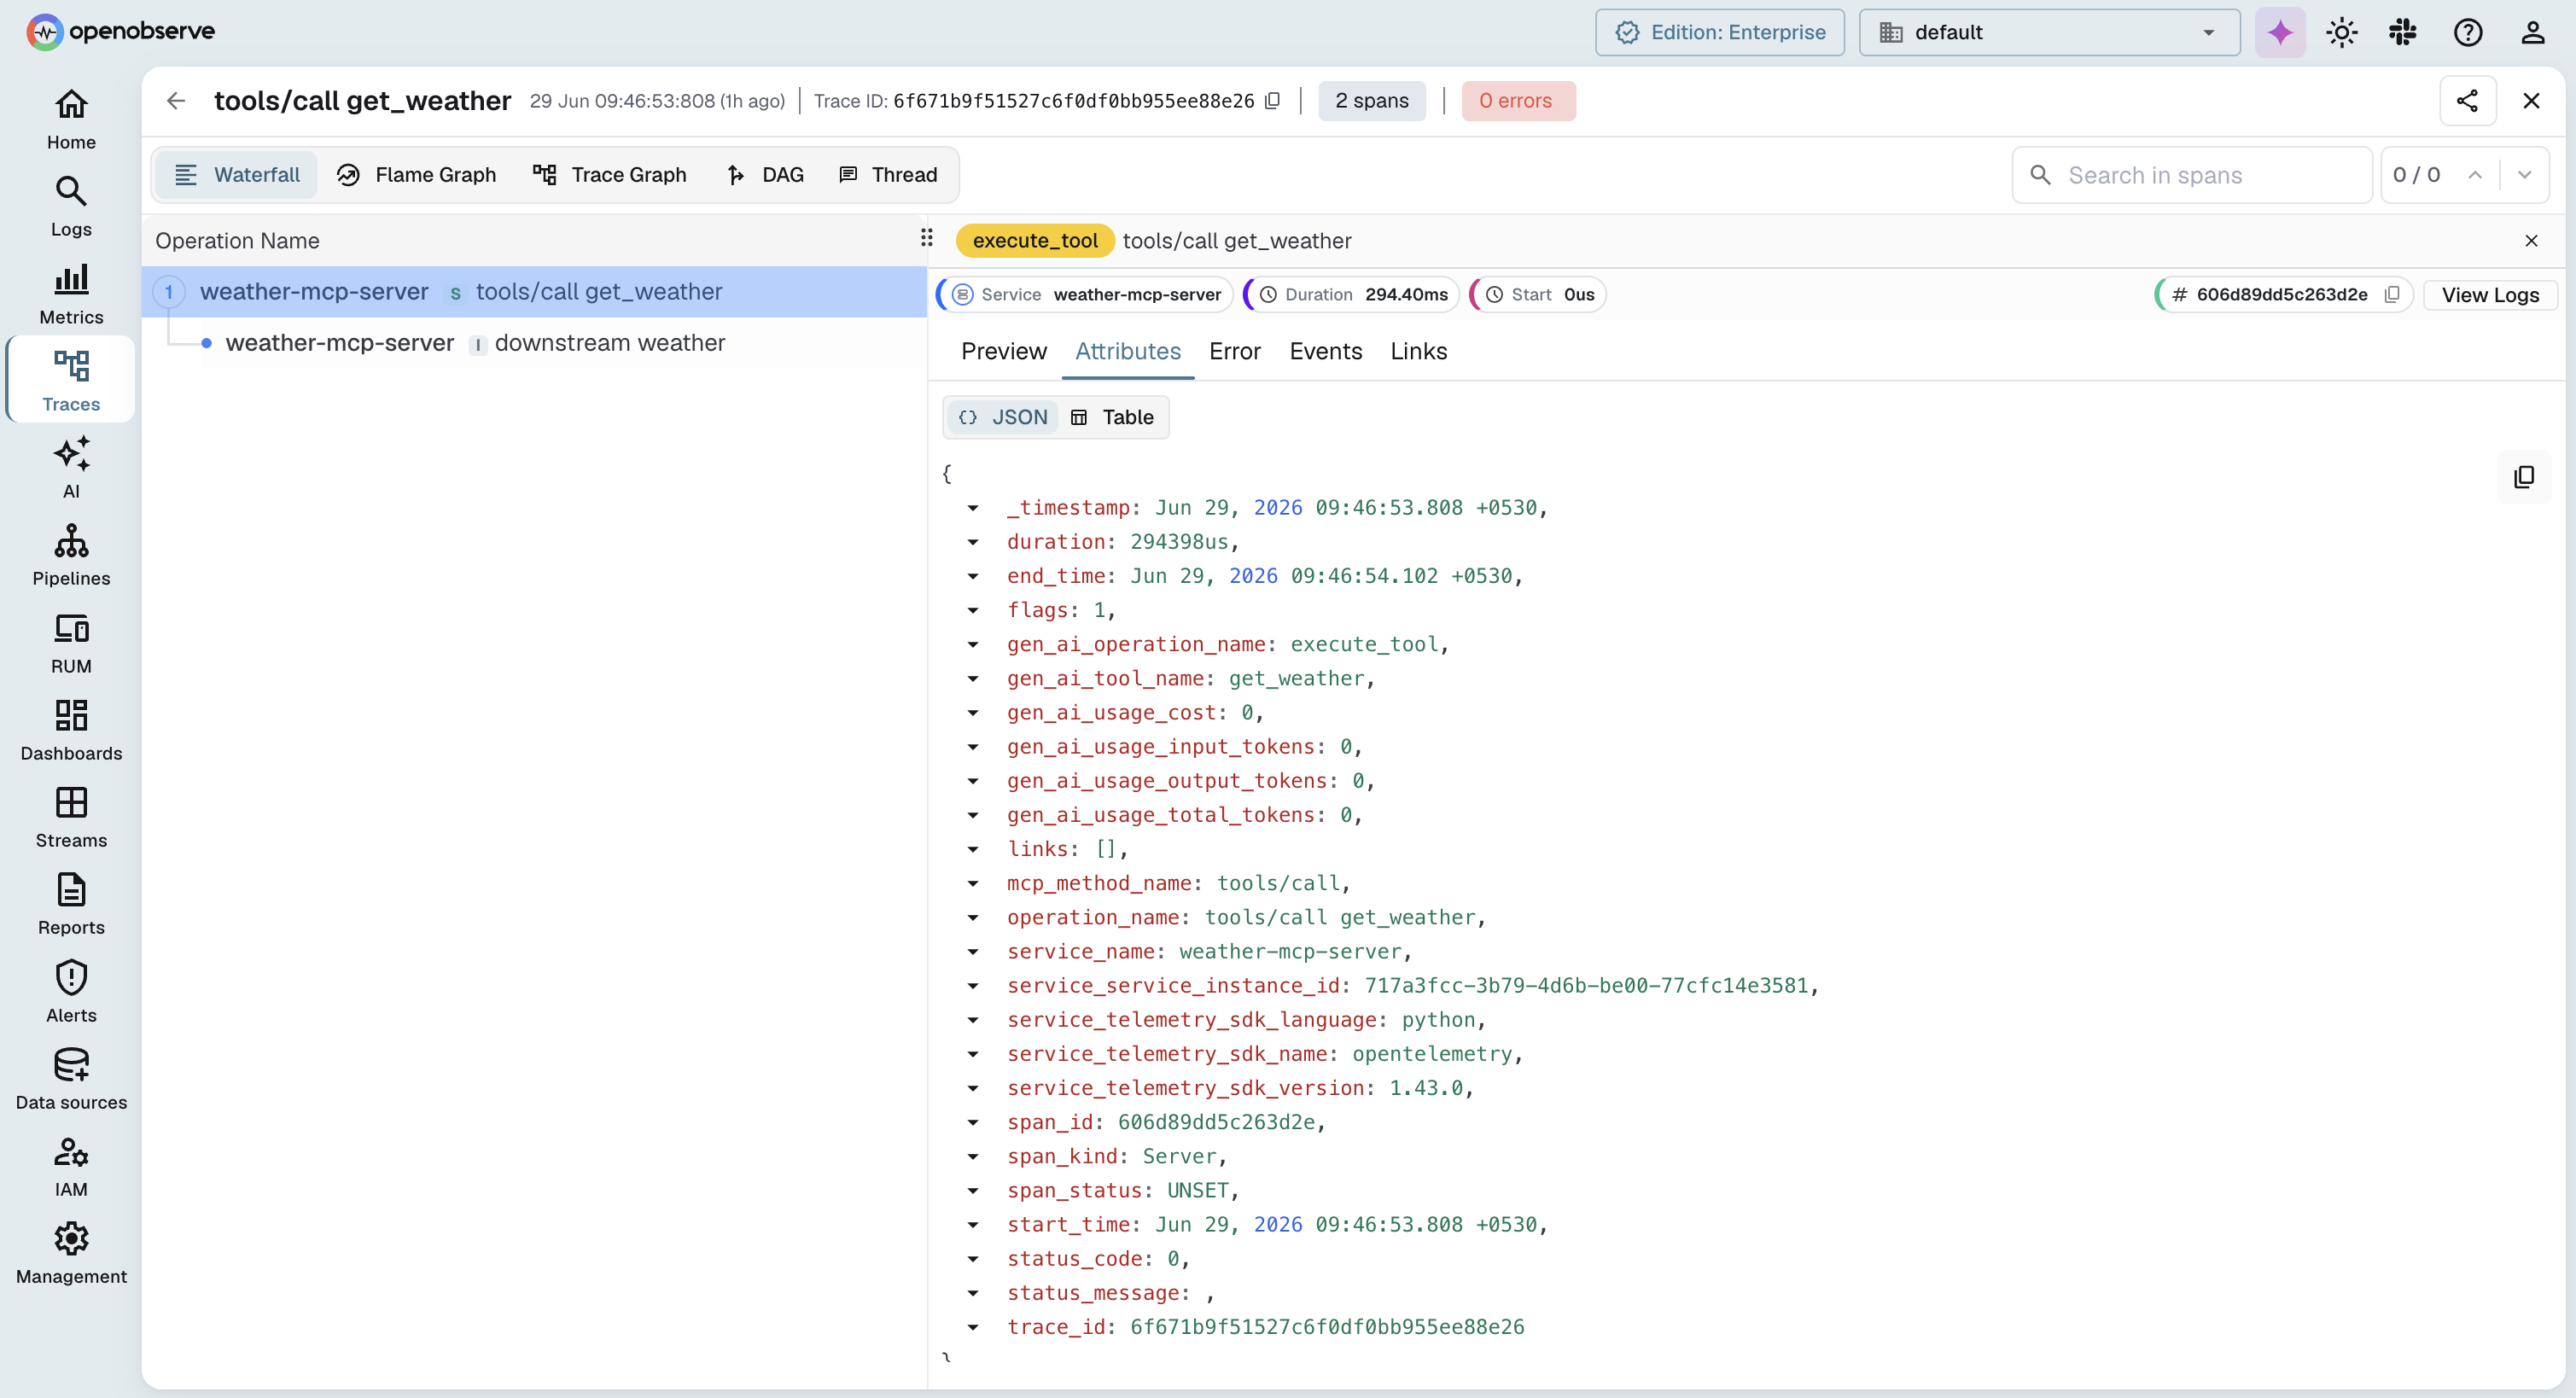Open the Home page in sidebar

(x=71, y=119)
